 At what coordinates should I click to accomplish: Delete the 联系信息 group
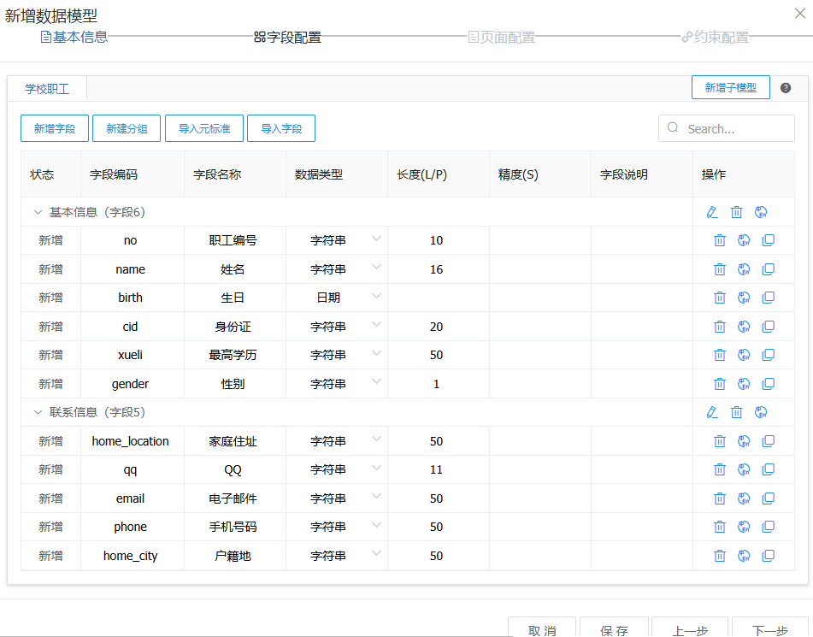point(736,412)
